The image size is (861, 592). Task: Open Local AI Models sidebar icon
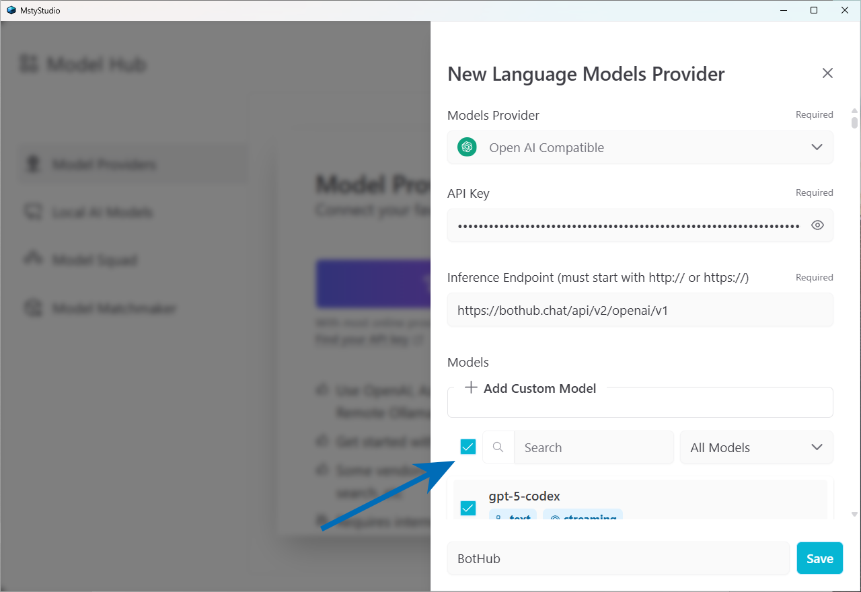(x=32, y=213)
